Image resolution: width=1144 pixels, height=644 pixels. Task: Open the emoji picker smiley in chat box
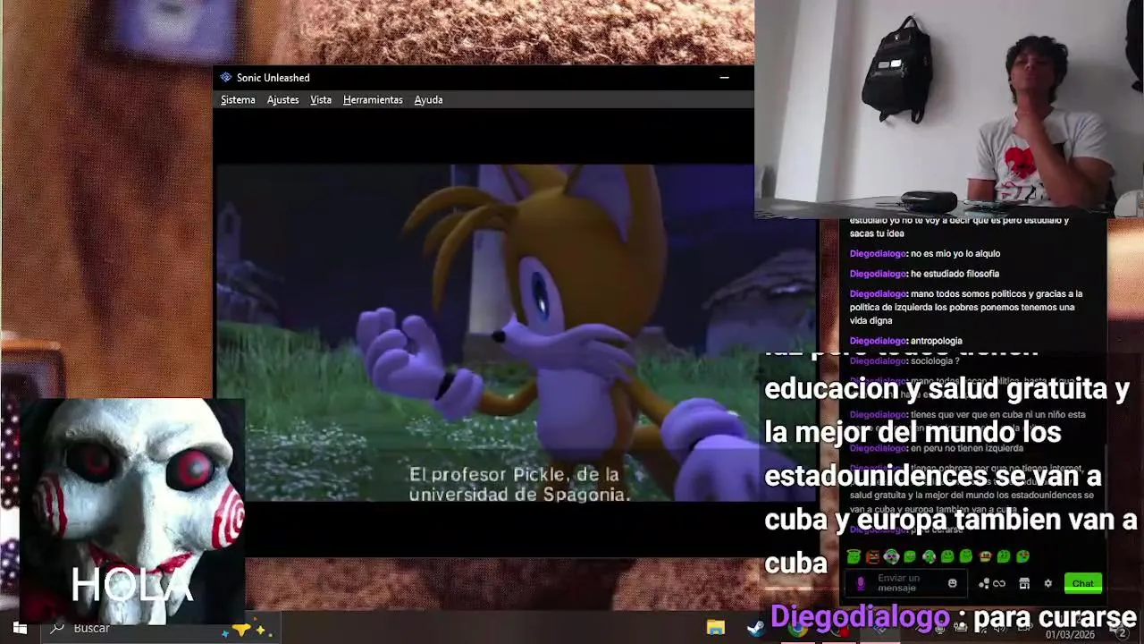tap(952, 583)
